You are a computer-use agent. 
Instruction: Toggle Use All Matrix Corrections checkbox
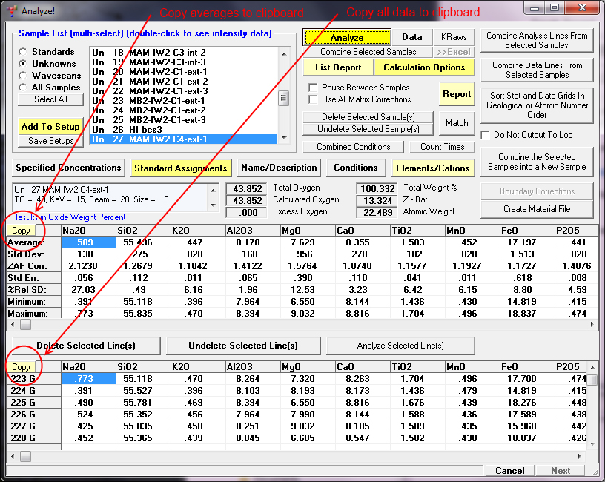pyautogui.click(x=313, y=99)
